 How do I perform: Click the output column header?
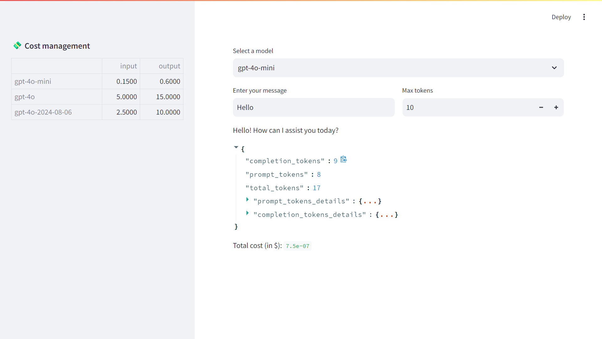161,66
